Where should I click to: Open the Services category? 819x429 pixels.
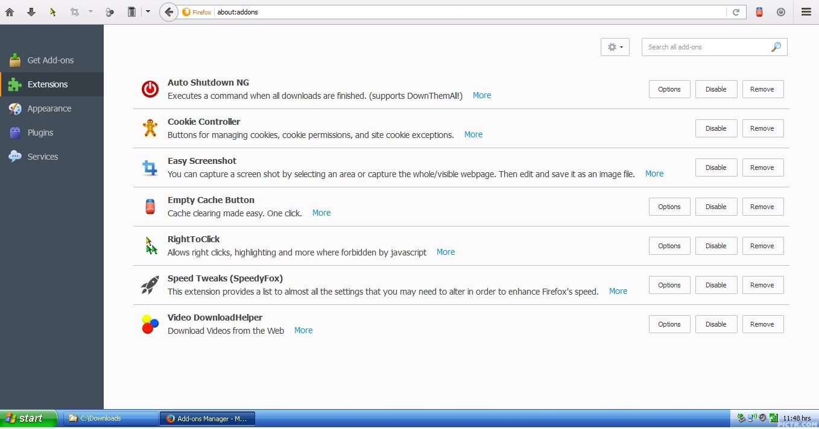click(x=52, y=157)
